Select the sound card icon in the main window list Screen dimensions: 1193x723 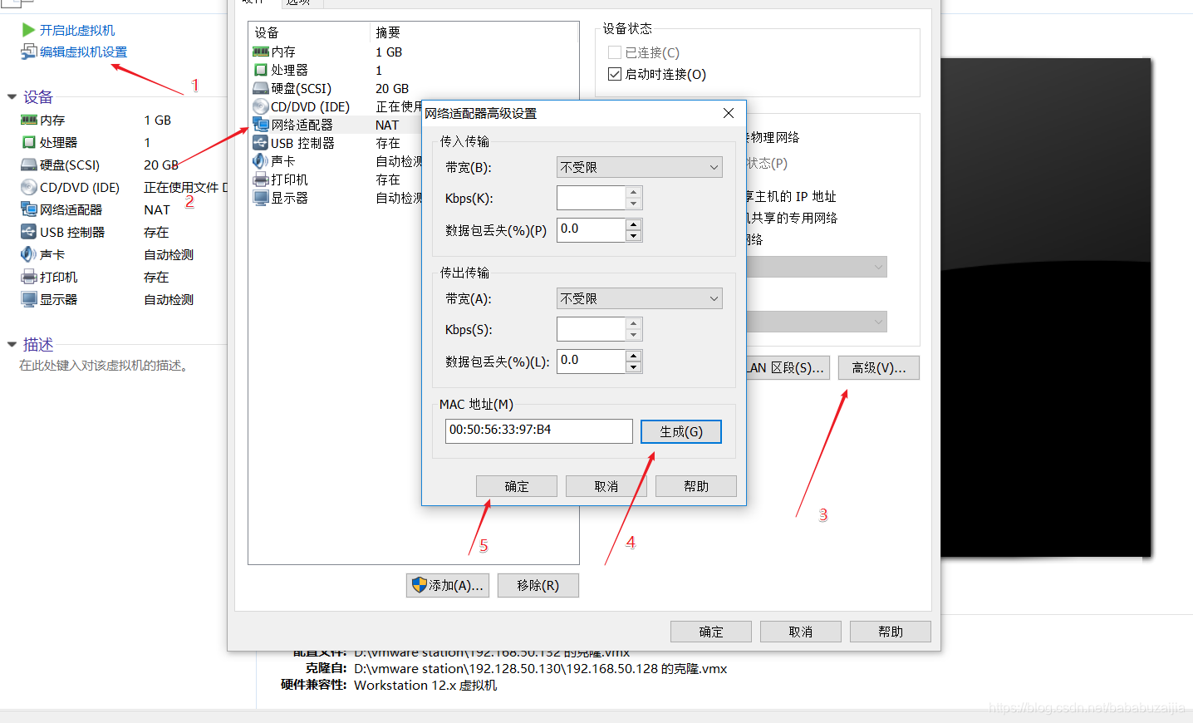(x=29, y=254)
